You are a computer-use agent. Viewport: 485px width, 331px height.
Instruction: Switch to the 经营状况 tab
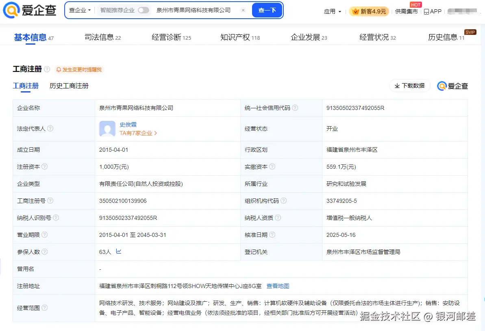point(377,37)
